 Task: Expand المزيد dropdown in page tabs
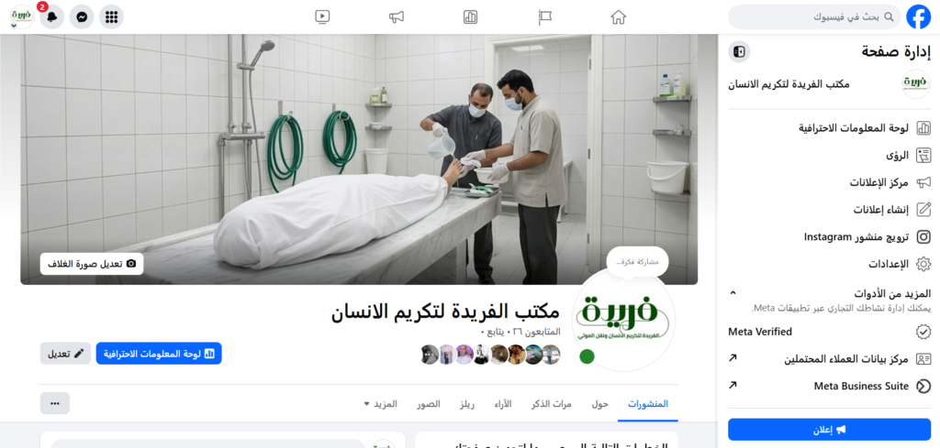[x=381, y=404]
